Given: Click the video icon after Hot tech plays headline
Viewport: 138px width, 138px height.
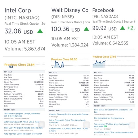Looking at the screenshot, I should [123, 118].
